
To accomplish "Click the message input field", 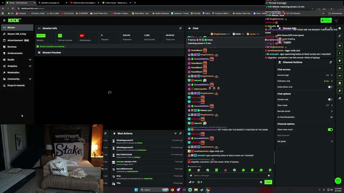I will [x=230, y=176].
